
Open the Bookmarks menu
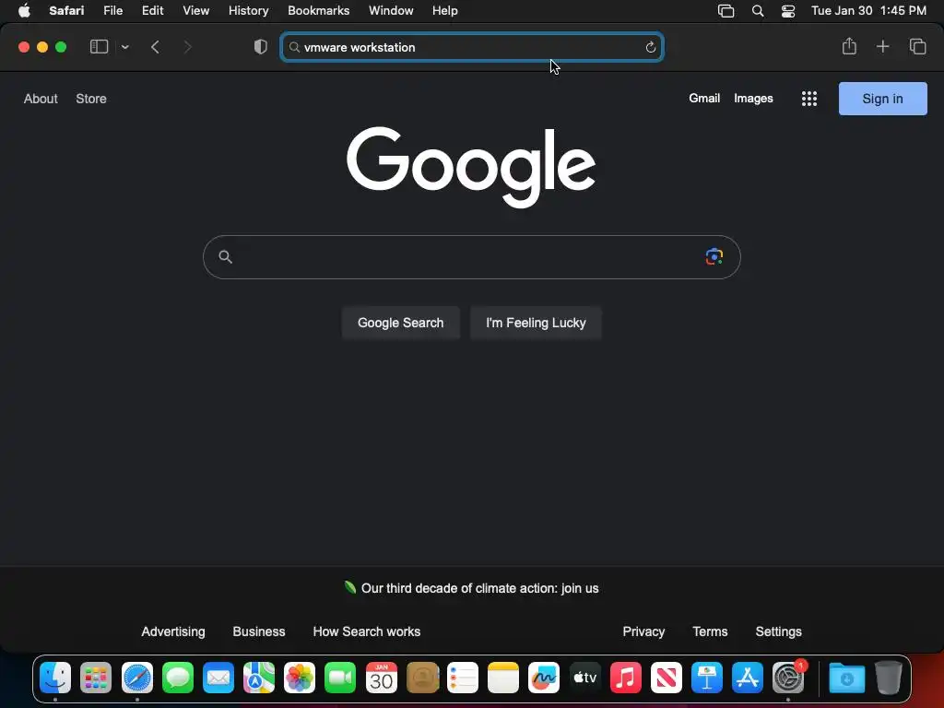click(318, 10)
